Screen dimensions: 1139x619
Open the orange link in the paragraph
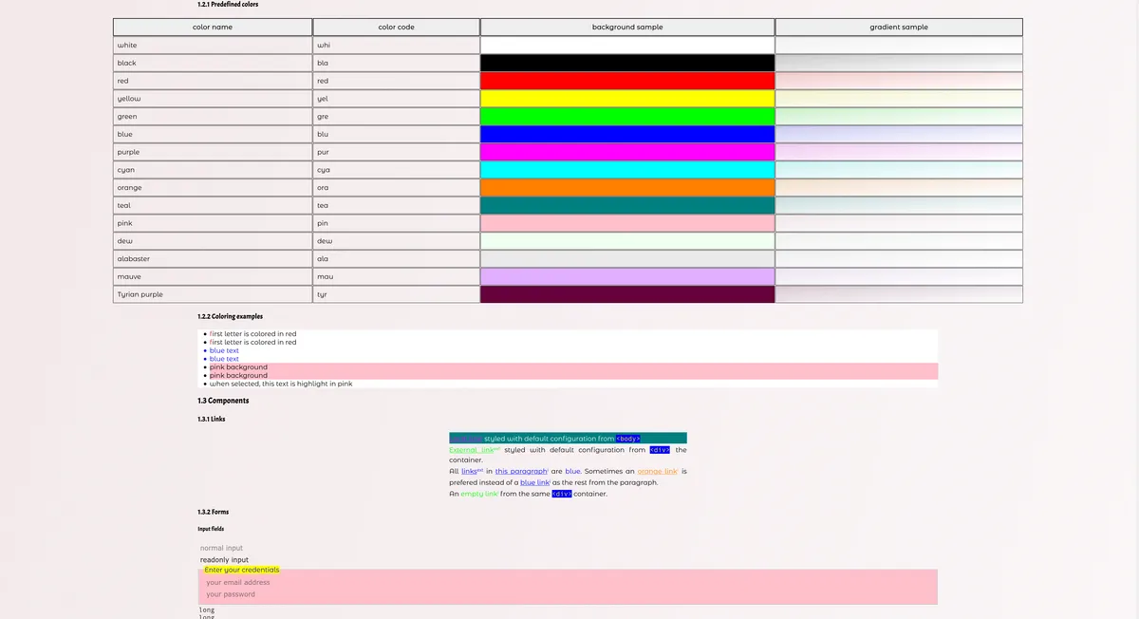coord(657,471)
